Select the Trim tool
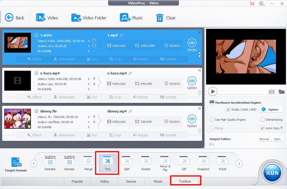This screenshot has height=189, width=287. tap(108, 163)
